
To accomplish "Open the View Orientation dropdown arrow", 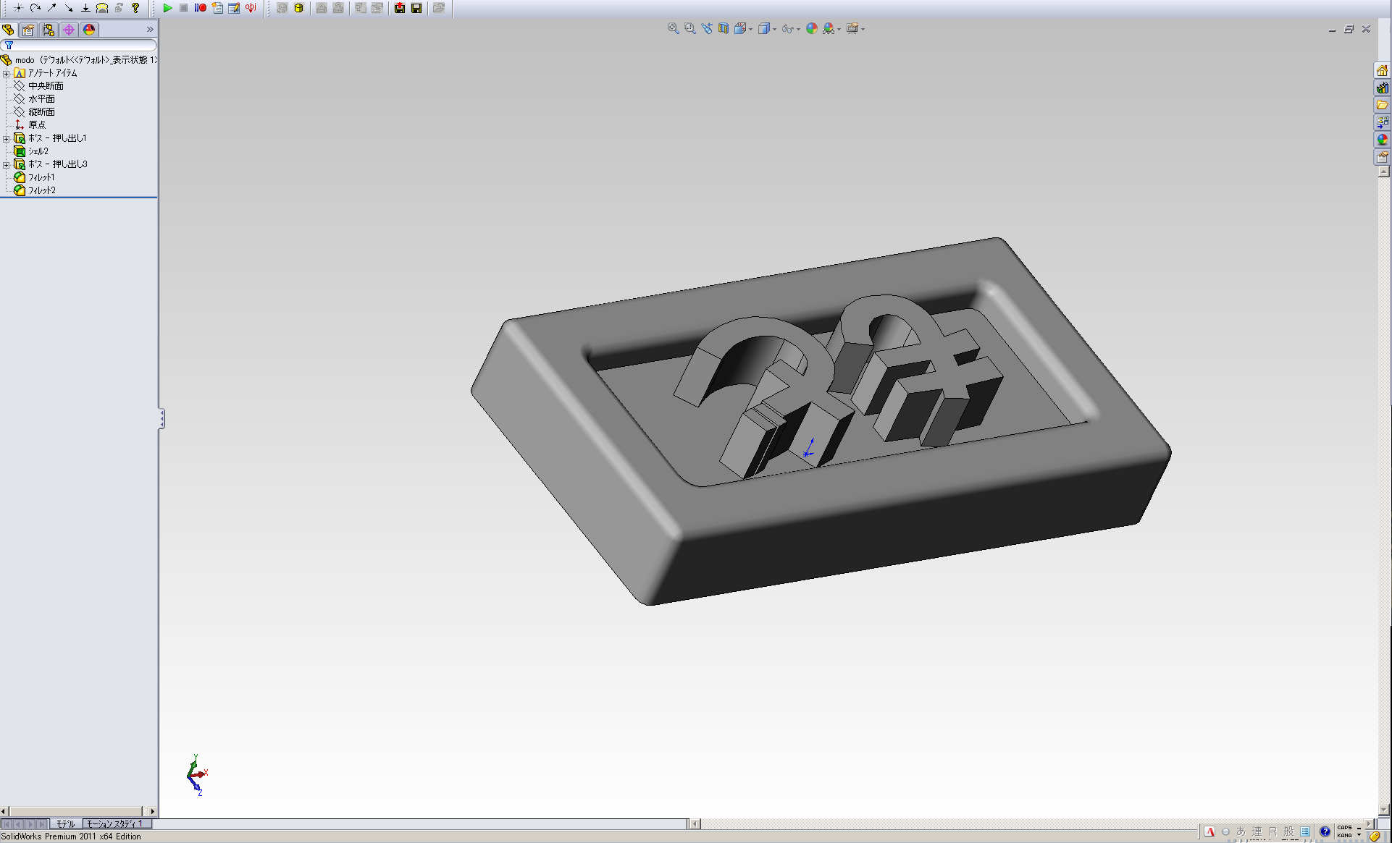I will tap(750, 29).
